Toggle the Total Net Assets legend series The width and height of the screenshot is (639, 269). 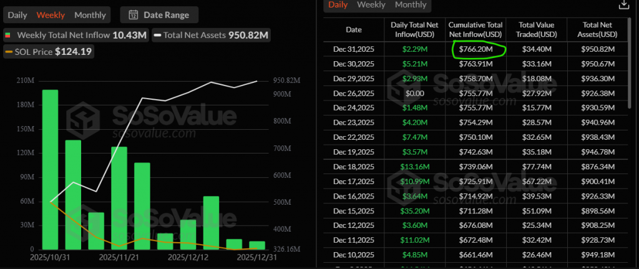[211, 36]
